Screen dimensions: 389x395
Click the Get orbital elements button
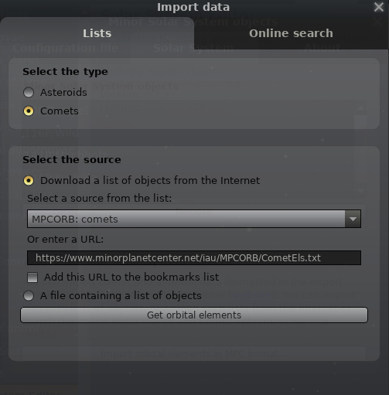tap(194, 315)
